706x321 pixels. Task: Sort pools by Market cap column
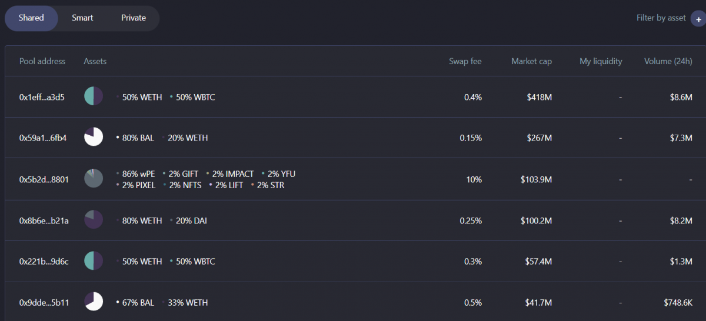click(x=531, y=61)
